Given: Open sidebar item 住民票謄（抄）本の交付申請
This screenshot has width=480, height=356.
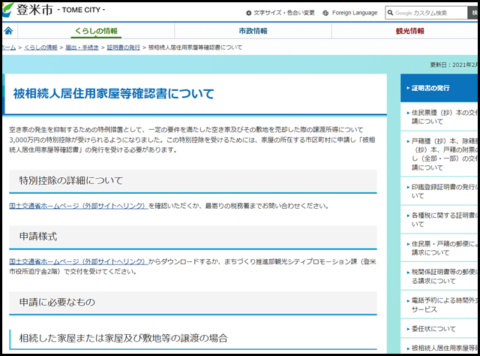Looking at the screenshot, I should pos(440,117).
